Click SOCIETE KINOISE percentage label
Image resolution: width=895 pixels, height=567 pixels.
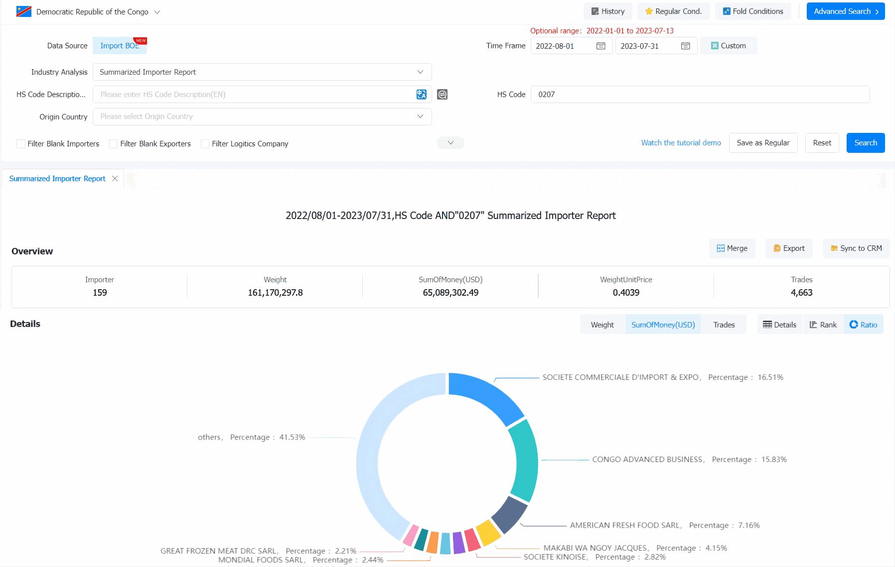[x=595, y=557]
